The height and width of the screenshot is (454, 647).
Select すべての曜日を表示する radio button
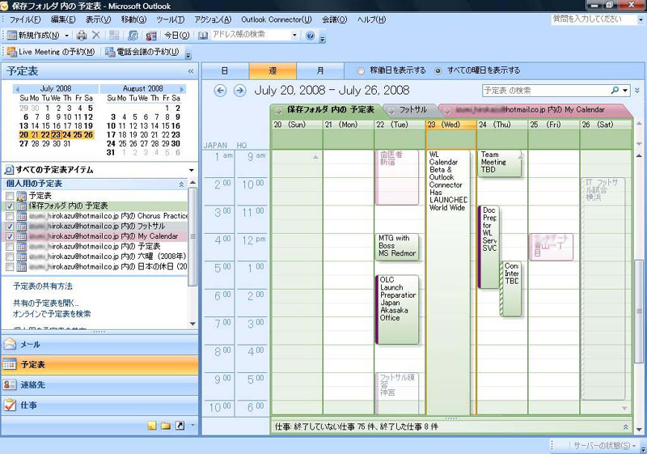click(x=438, y=70)
